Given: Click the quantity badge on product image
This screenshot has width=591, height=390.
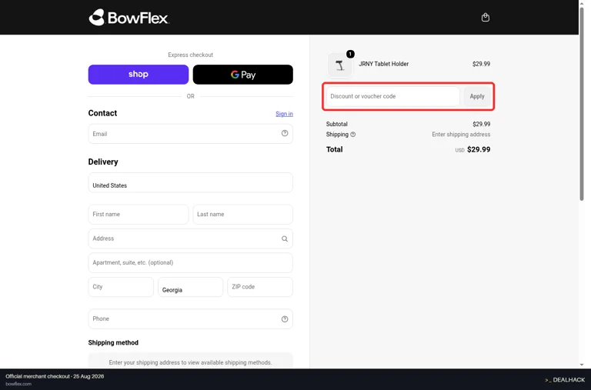Looking at the screenshot, I should click(350, 55).
